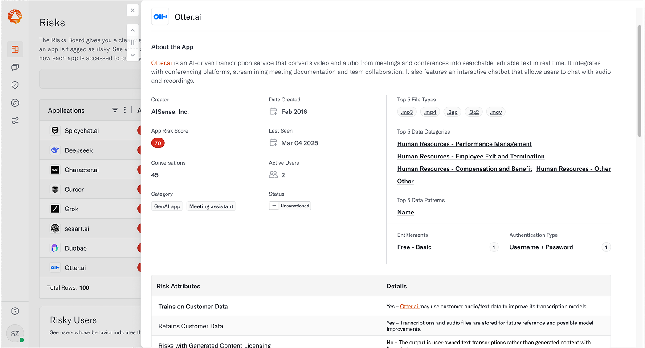645x348 pixels.
Task: Select the Cursor row
Action: click(x=90, y=189)
